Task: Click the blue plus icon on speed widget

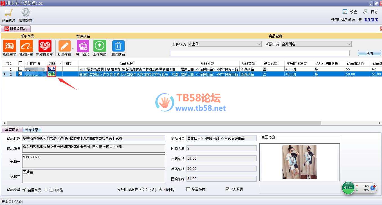Action: tap(373, 188)
